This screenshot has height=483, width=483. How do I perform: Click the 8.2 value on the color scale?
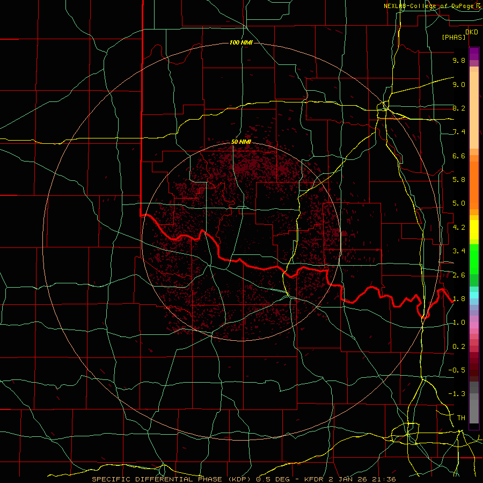click(459, 108)
